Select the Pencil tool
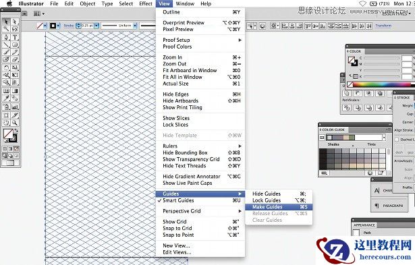The height and width of the screenshot is (265, 415). tap(15, 52)
